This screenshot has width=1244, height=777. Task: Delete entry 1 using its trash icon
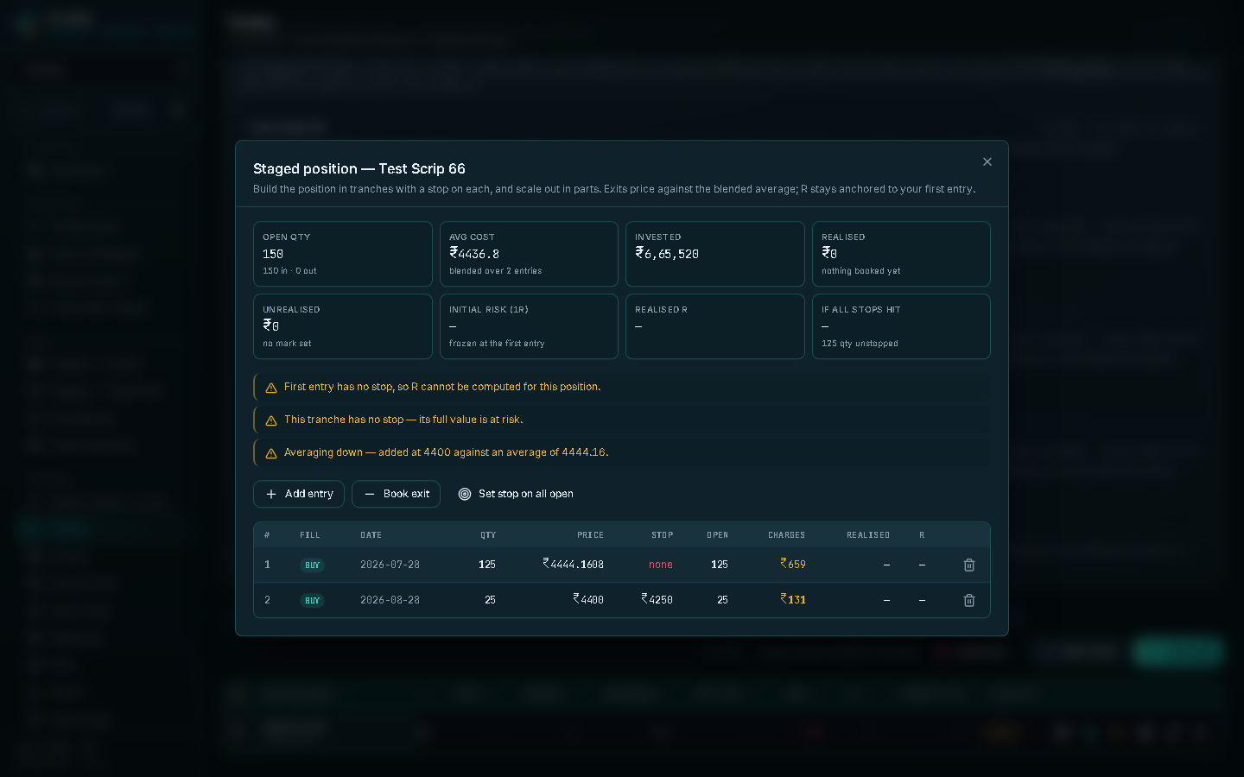tap(969, 565)
